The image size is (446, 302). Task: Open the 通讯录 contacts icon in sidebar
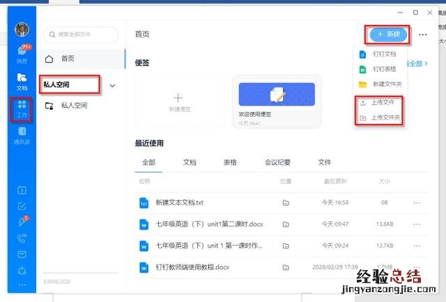pyautogui.click(x=22, y=134)
